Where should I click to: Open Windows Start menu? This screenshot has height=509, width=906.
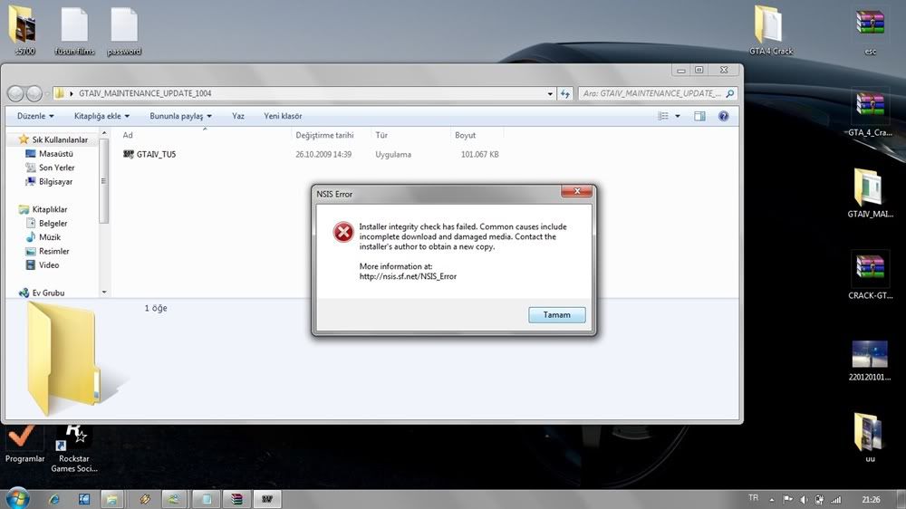(x=16, y=497)
